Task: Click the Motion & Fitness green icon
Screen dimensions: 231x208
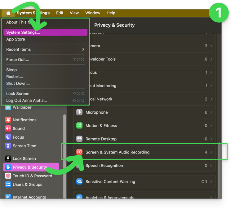Action: [79, 126]
